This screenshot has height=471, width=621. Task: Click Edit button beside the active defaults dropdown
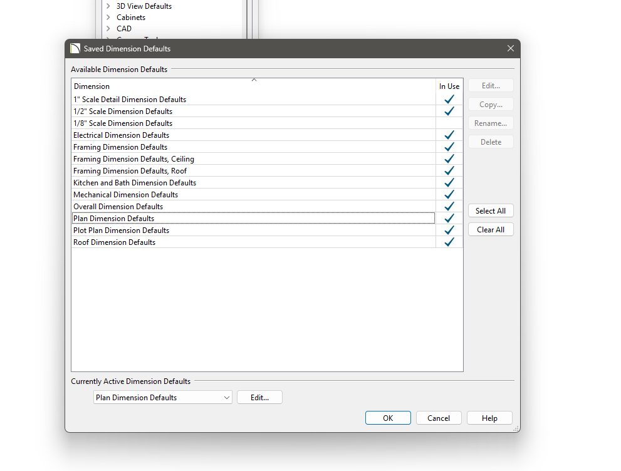[x=259, y=398]
